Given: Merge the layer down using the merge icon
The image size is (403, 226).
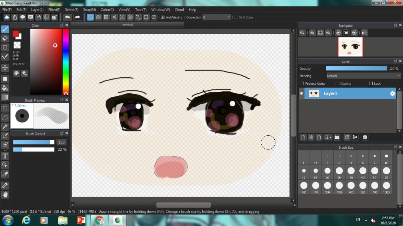Looking at the screenshot, I should coord(355,137).
